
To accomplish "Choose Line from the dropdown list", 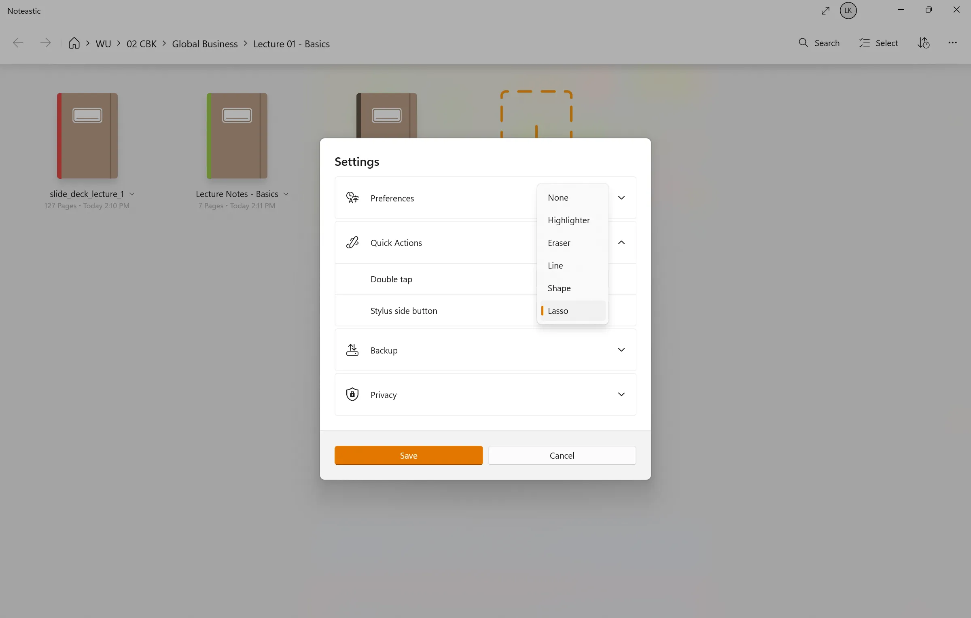I will 573,265.
